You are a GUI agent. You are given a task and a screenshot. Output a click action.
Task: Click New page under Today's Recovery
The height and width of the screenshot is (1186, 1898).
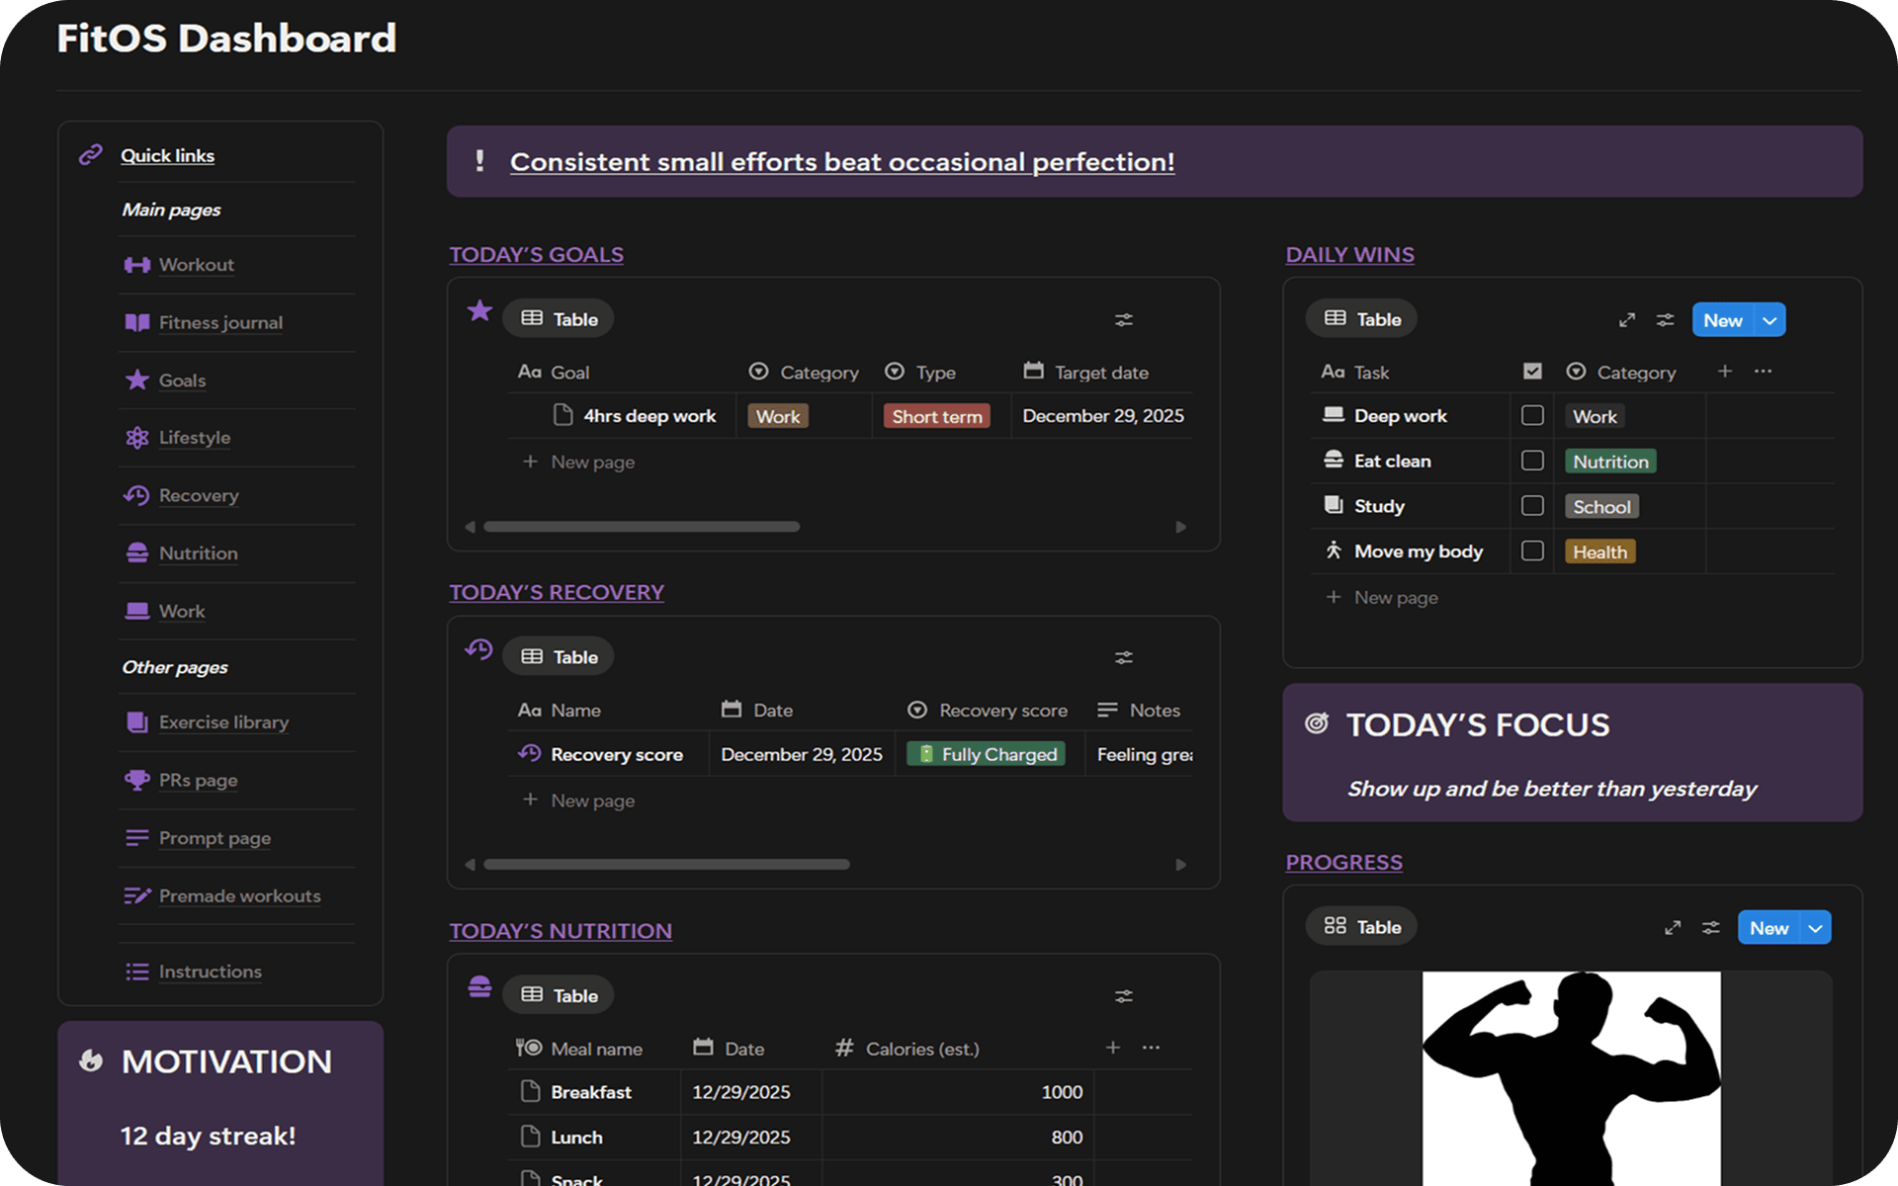coord(591,801)
